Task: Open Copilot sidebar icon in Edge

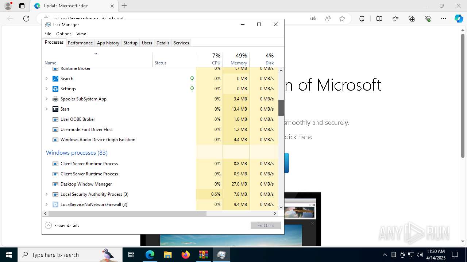Action: point(459,19)
